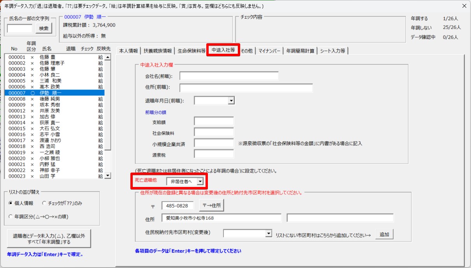Image resolution: width=471 pixels, height=268 pixels.
Task: Select the チェックが「??」のみ radio option
Action: tap(44, 203)
